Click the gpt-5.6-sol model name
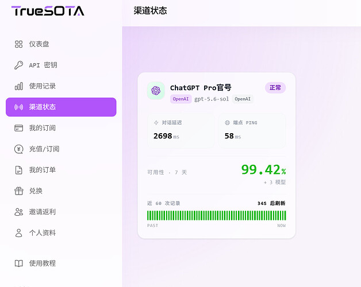This screenshot has width=361, height=287. click(212, 99)
